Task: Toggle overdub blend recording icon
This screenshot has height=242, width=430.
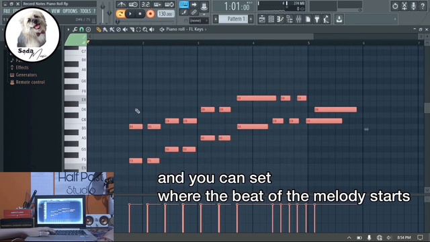Action: [x=157, y=5]
